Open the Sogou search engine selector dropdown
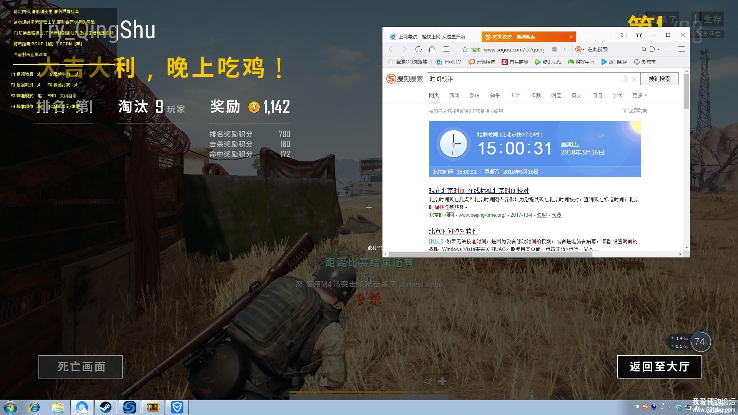 [x=580, y=49]
